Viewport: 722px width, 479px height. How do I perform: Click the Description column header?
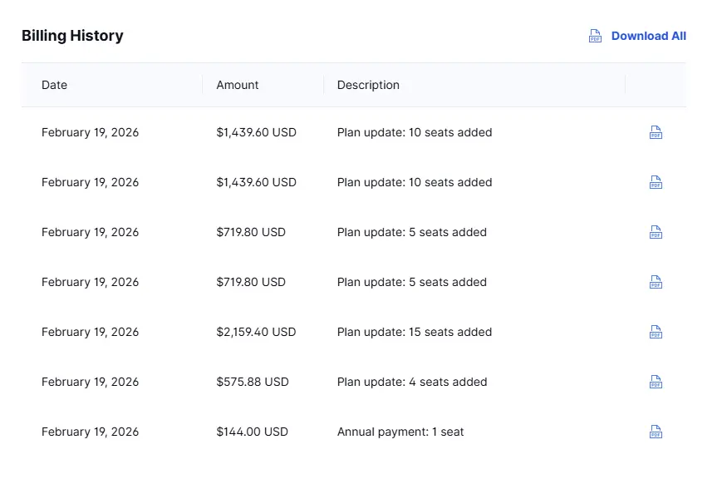click(x=368, y=85)
